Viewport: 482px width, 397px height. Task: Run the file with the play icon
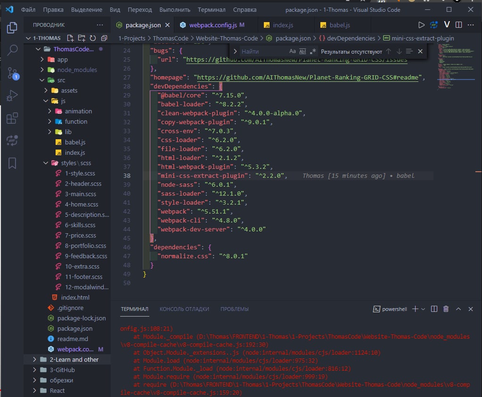pyautogui.click(x=421, y=25)
